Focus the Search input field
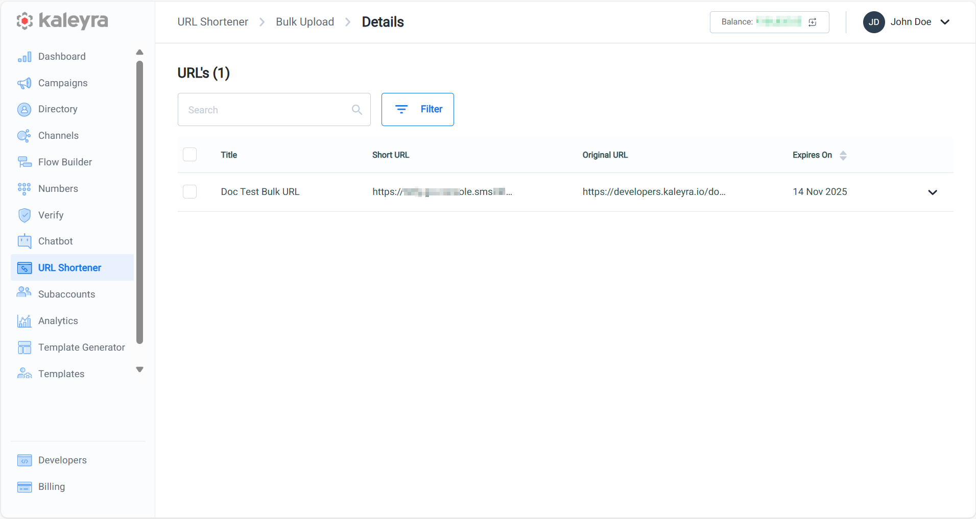 [274, 110]
